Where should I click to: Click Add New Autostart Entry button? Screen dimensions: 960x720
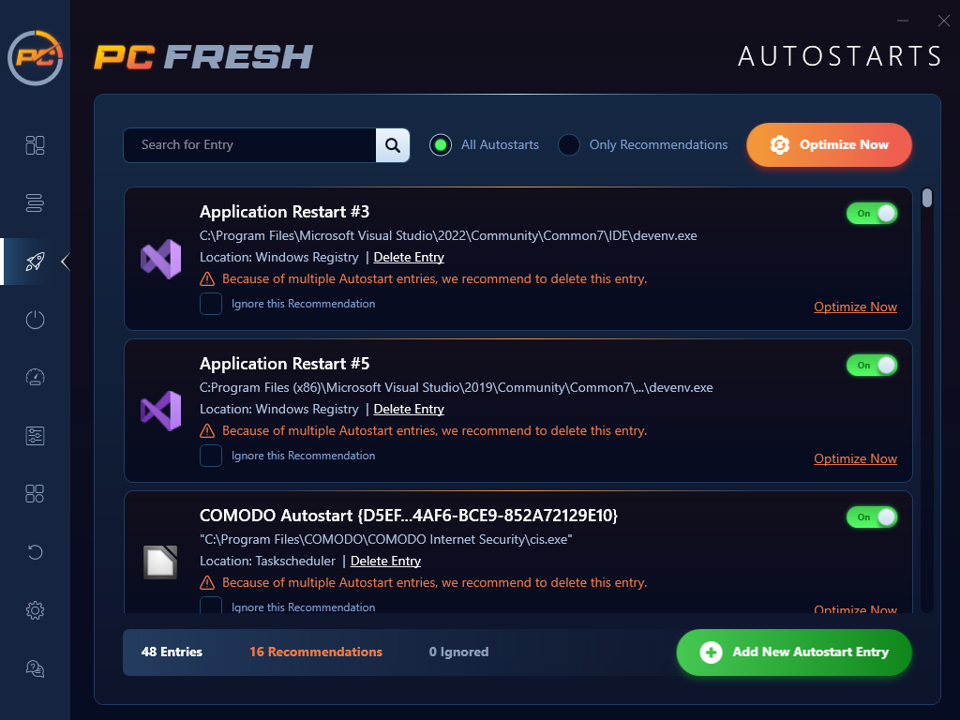click(x=794, y=652)
